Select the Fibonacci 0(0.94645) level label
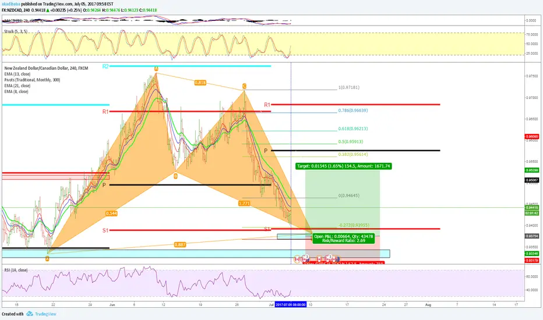The height and width of the screenshot is (320, 543). point(349,195)
